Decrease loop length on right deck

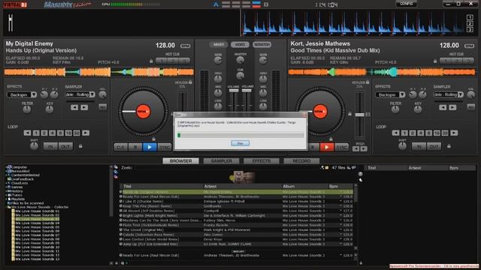[x=396, y=133]
